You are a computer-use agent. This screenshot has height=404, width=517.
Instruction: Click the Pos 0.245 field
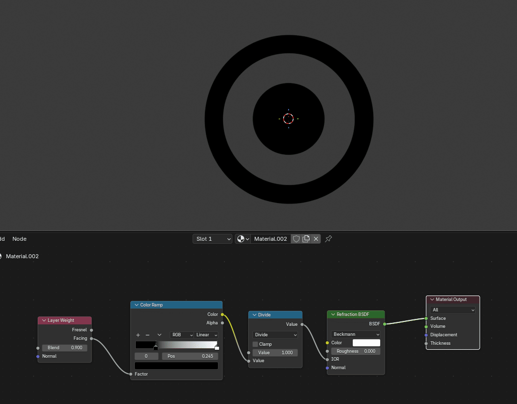click(190, 356)
